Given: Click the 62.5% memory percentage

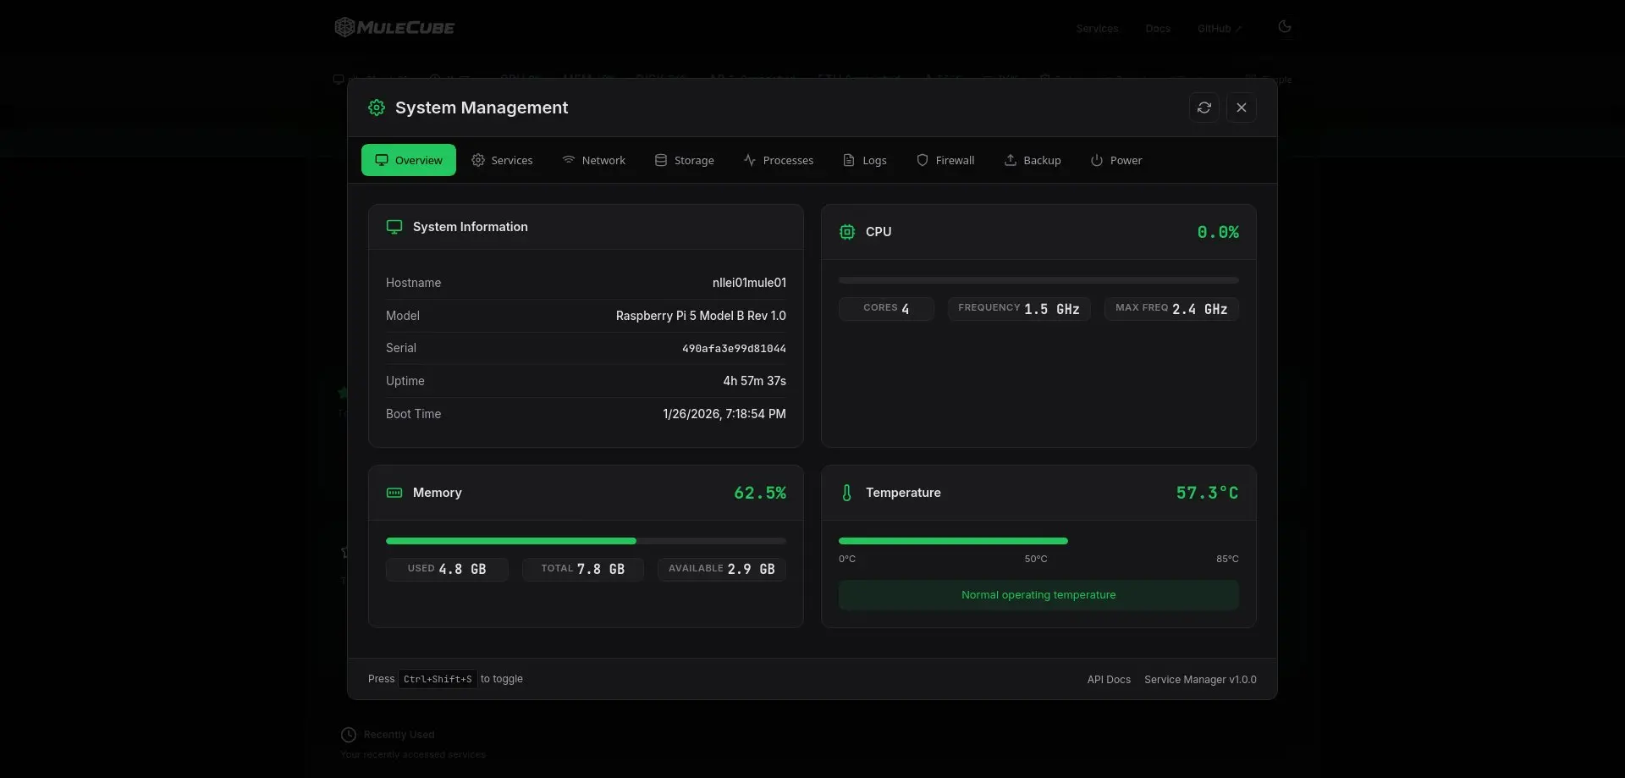Looking at the screenshot, I should pos(760,493).
